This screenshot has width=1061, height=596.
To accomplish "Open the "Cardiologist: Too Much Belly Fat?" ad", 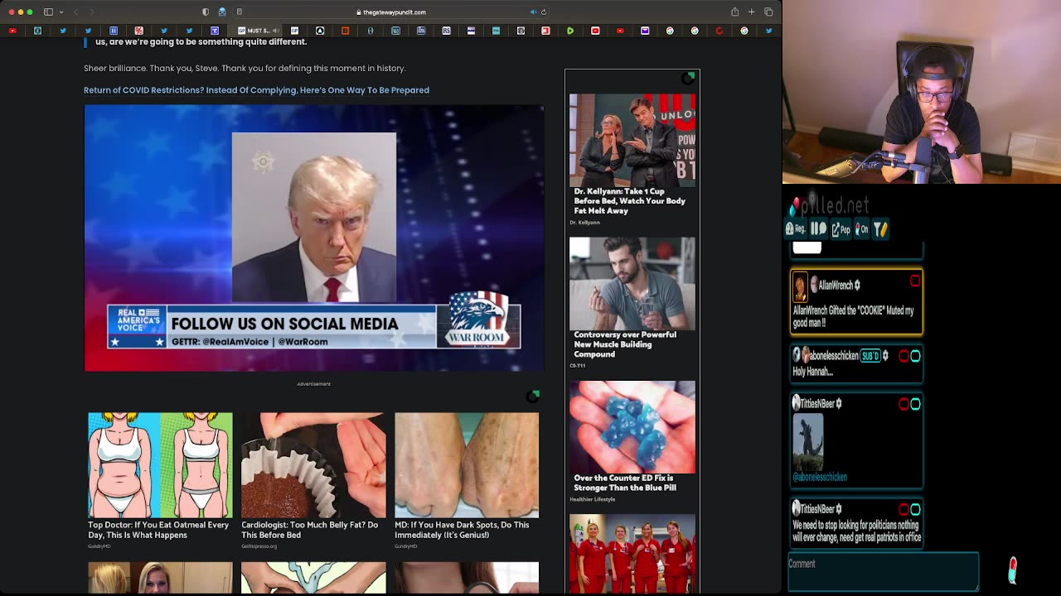I will point(309,530).
